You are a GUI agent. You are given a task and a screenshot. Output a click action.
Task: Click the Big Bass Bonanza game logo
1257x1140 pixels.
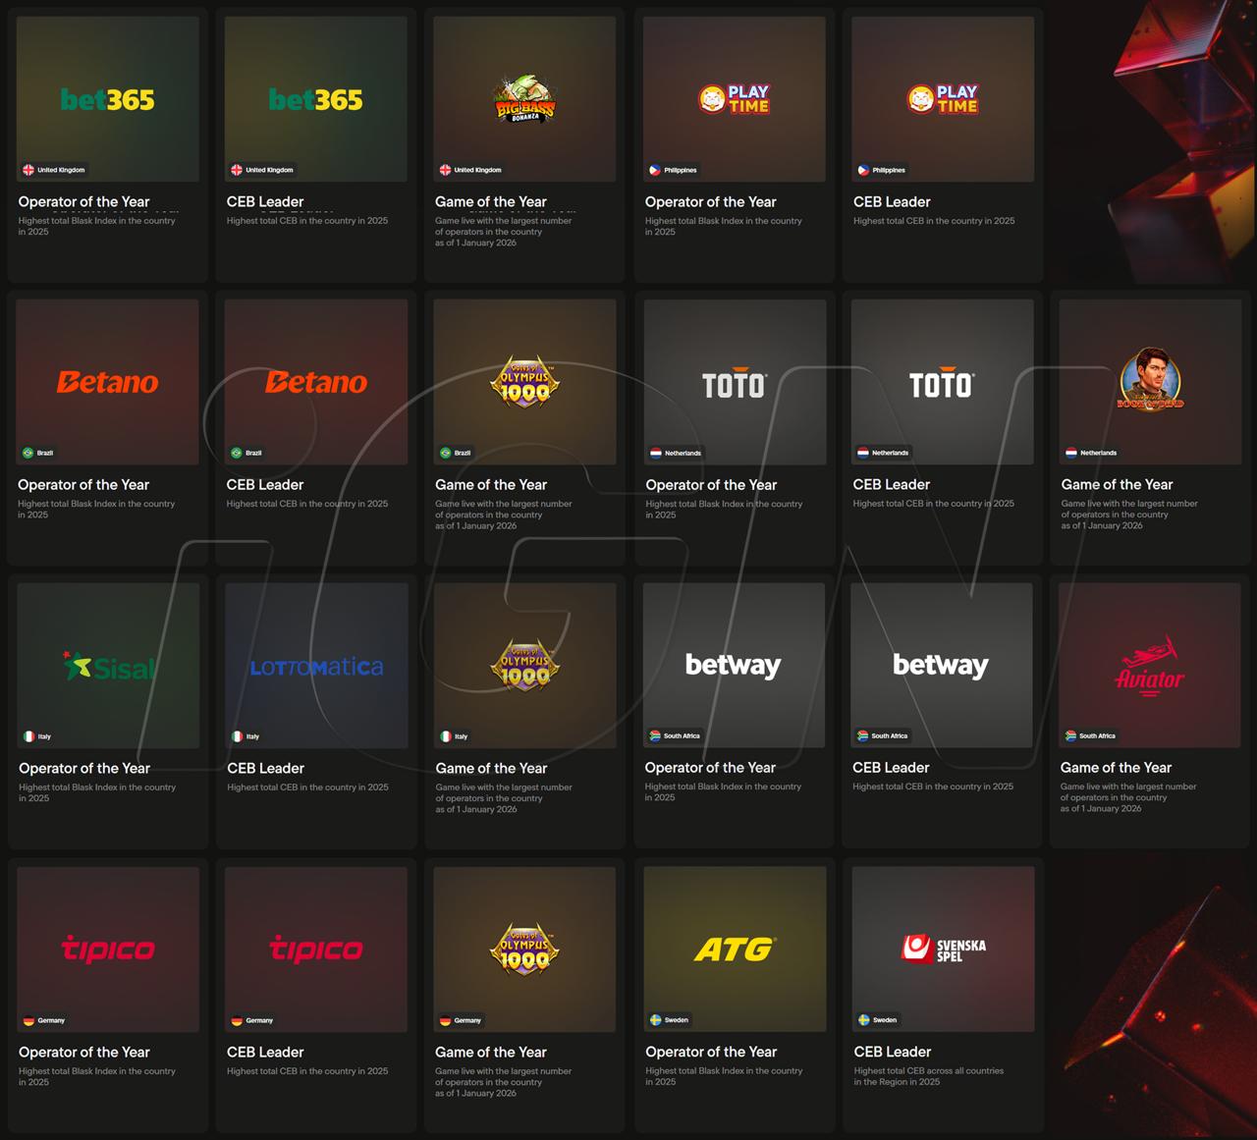(524, 98)
